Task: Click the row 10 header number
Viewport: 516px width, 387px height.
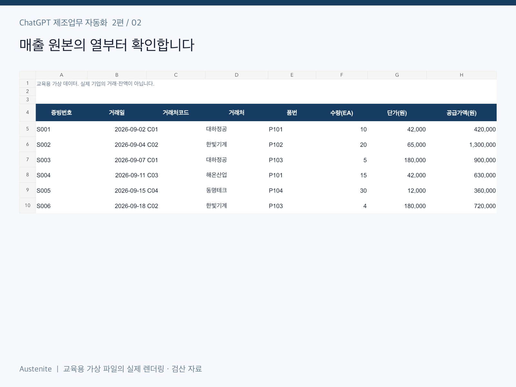Action: click(27, 205)
